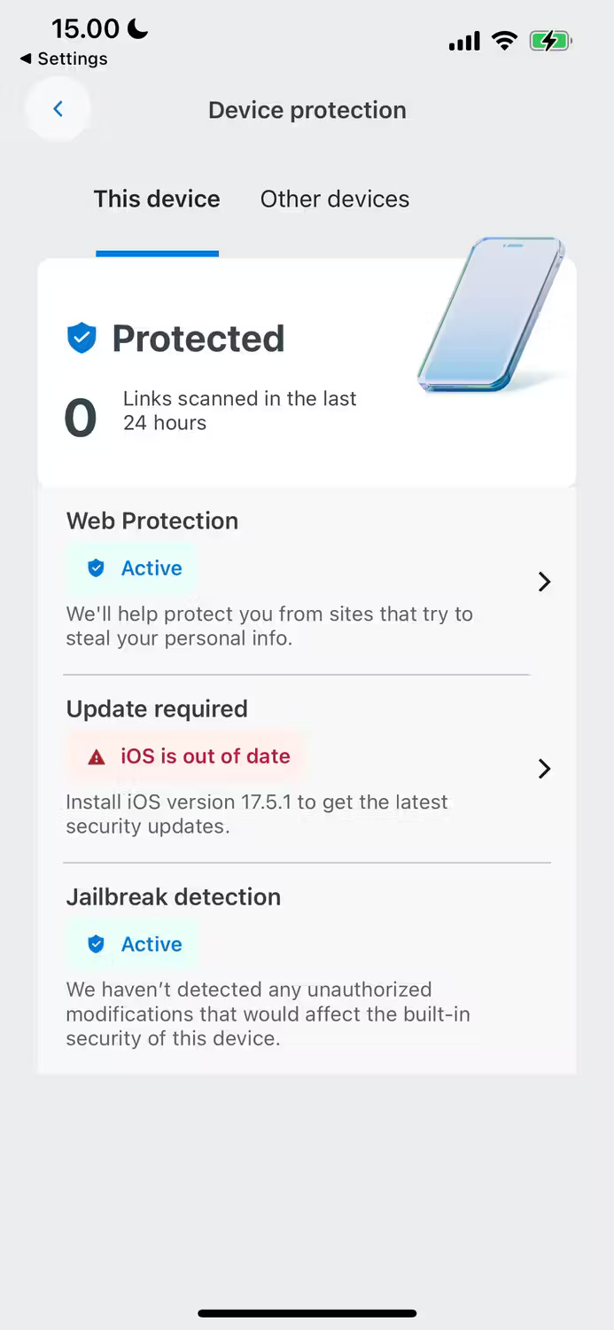
Task: Tap the back arrow button
Action: [58, 109]
